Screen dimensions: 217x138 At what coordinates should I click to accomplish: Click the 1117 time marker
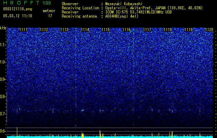tap(147, 29)
